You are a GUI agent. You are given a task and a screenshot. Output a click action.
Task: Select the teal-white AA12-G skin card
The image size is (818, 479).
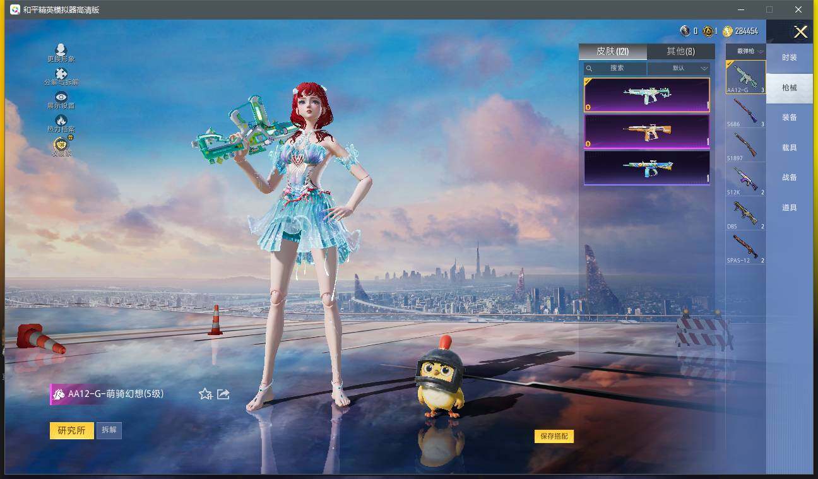coord(647,95)
